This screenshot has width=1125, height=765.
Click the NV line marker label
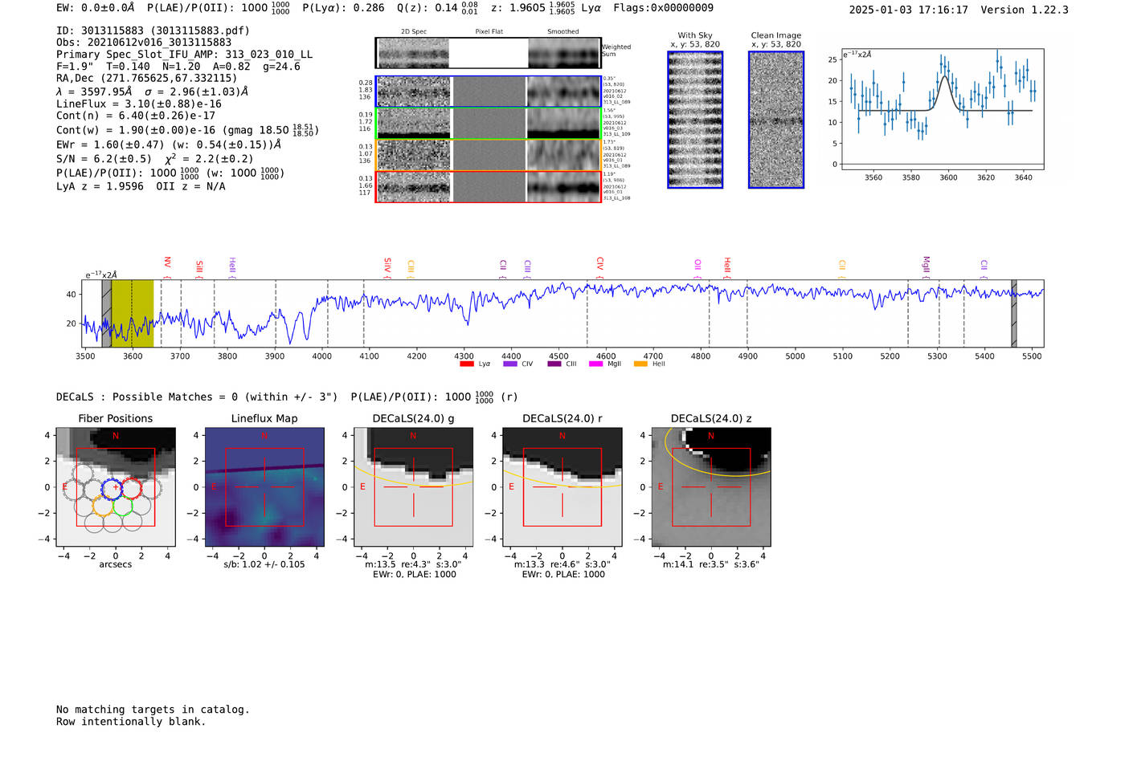[x=167, y=262]
